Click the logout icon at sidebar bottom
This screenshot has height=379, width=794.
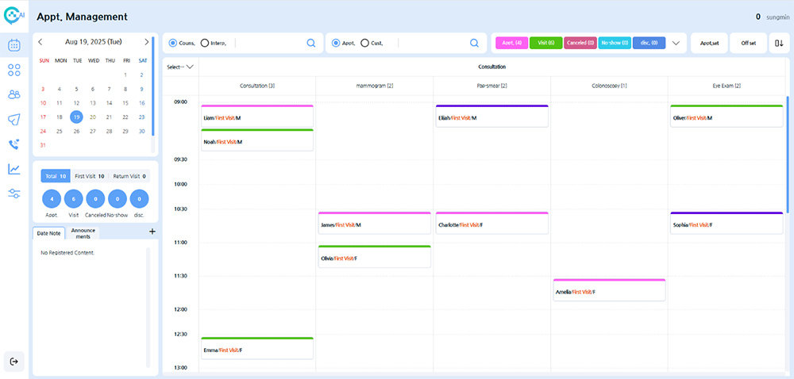[x=14, y=361]
